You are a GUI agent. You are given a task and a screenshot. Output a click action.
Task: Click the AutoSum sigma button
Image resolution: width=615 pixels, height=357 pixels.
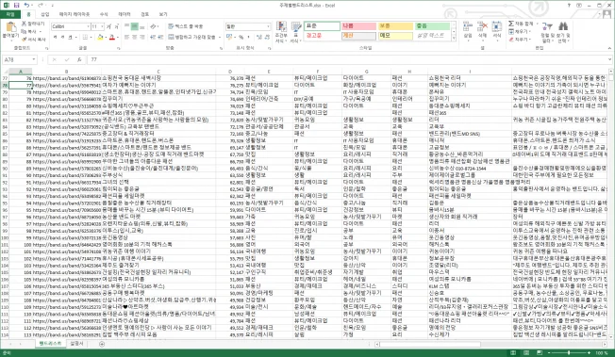pyautogui.click(x=521, y=24)
